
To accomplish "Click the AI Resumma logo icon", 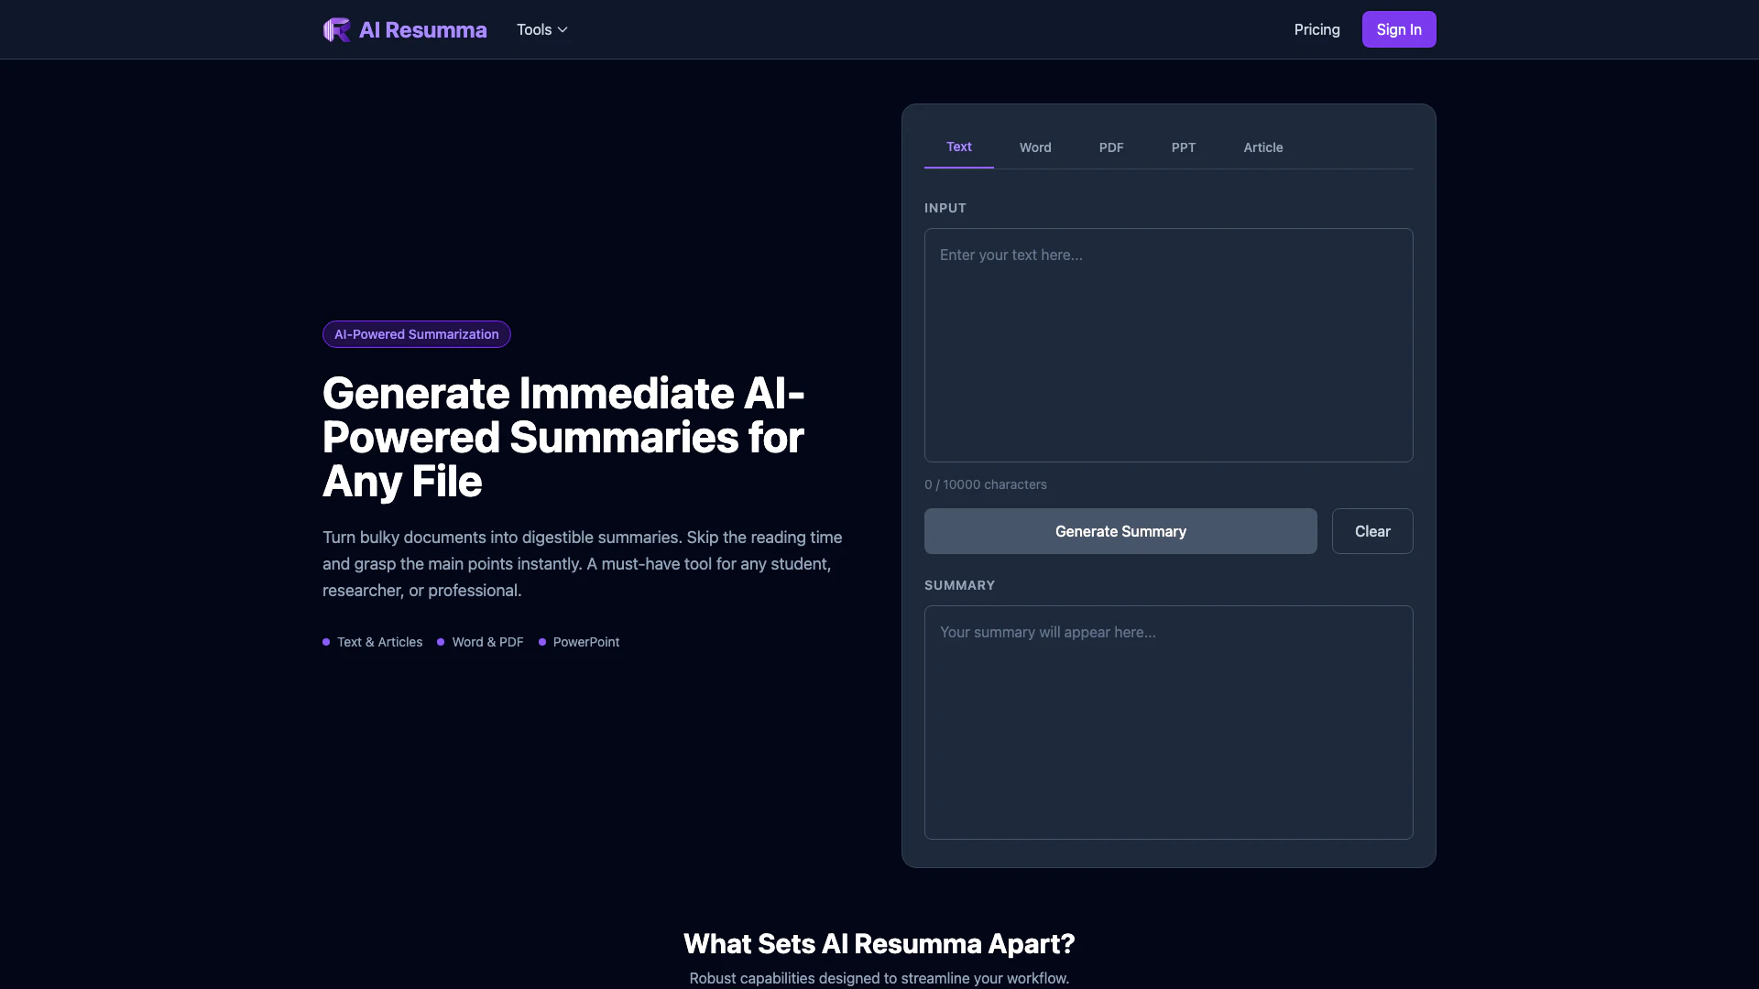I will click(336, 29).
